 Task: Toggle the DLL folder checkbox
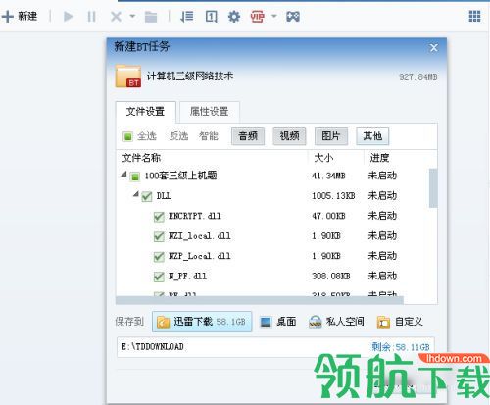[147, 196]
